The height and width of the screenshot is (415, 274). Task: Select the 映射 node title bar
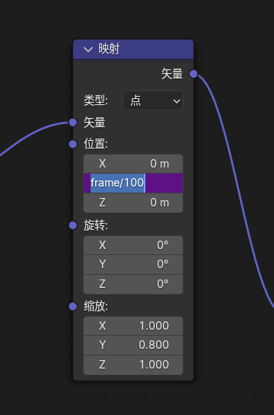(x=133, y=49)
